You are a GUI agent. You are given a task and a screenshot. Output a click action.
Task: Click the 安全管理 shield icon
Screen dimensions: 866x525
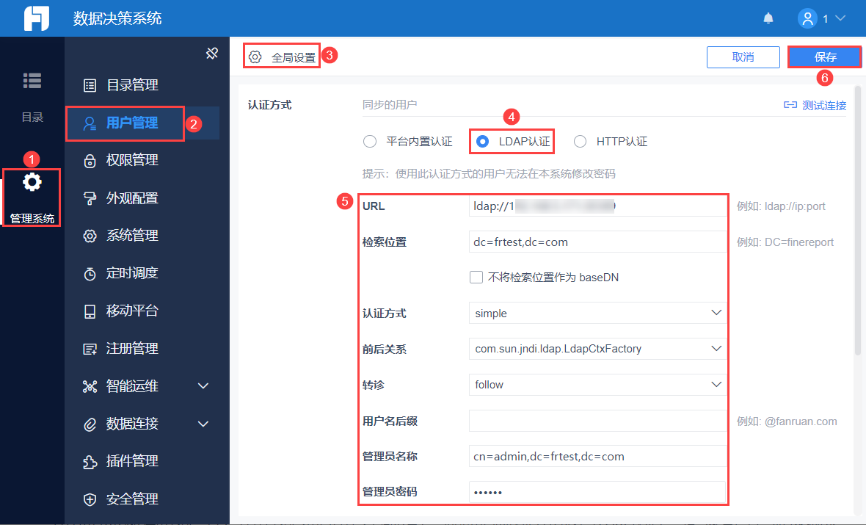tap(90, 499)
